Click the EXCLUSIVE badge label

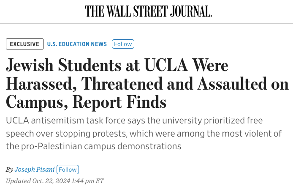click(25, 44)
